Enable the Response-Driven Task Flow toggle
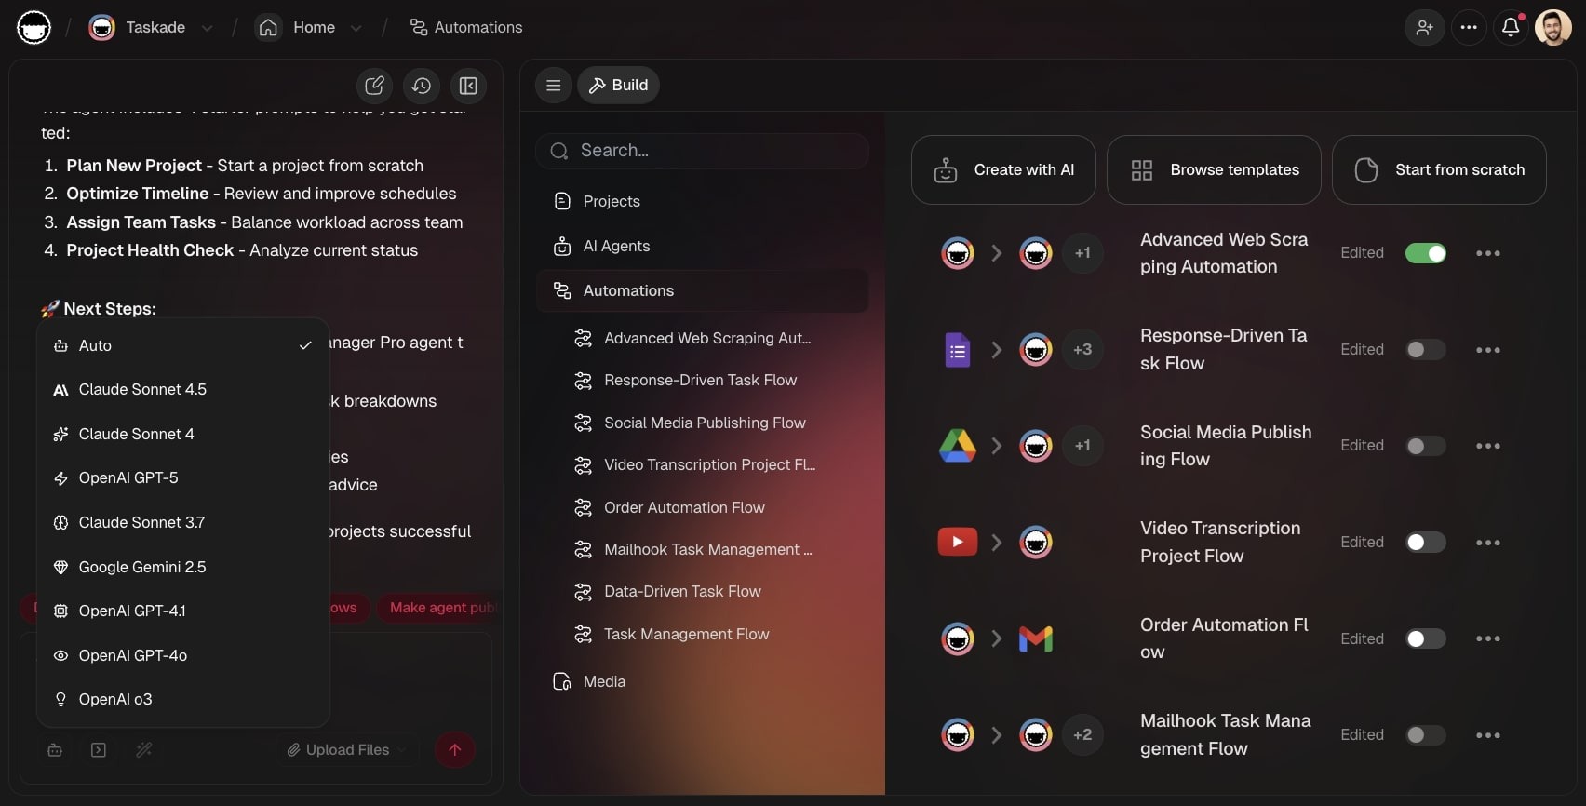Viewport: 1586px width, 806px height. [x=1425, y=350]
